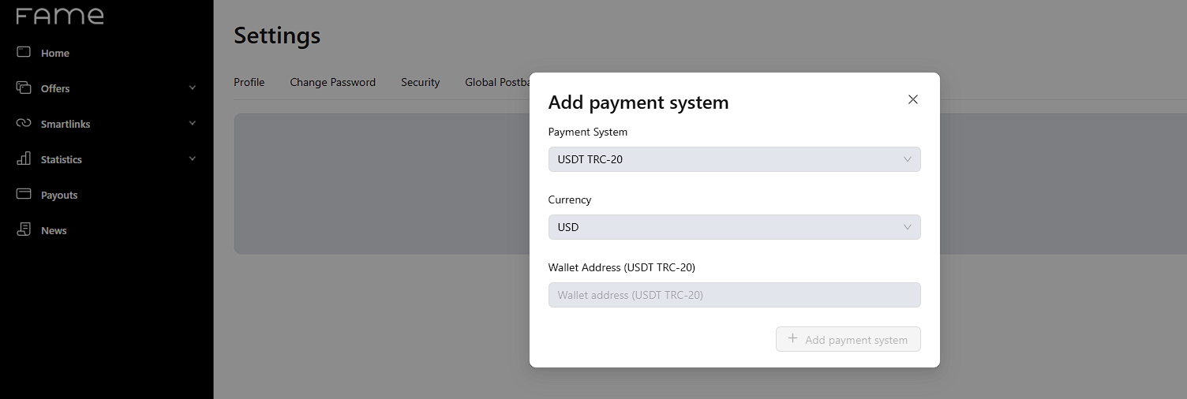Viewport: 1187px width, 399px height.
Task: Expand the Smartlinks submenu chevron
Action: 193,124
